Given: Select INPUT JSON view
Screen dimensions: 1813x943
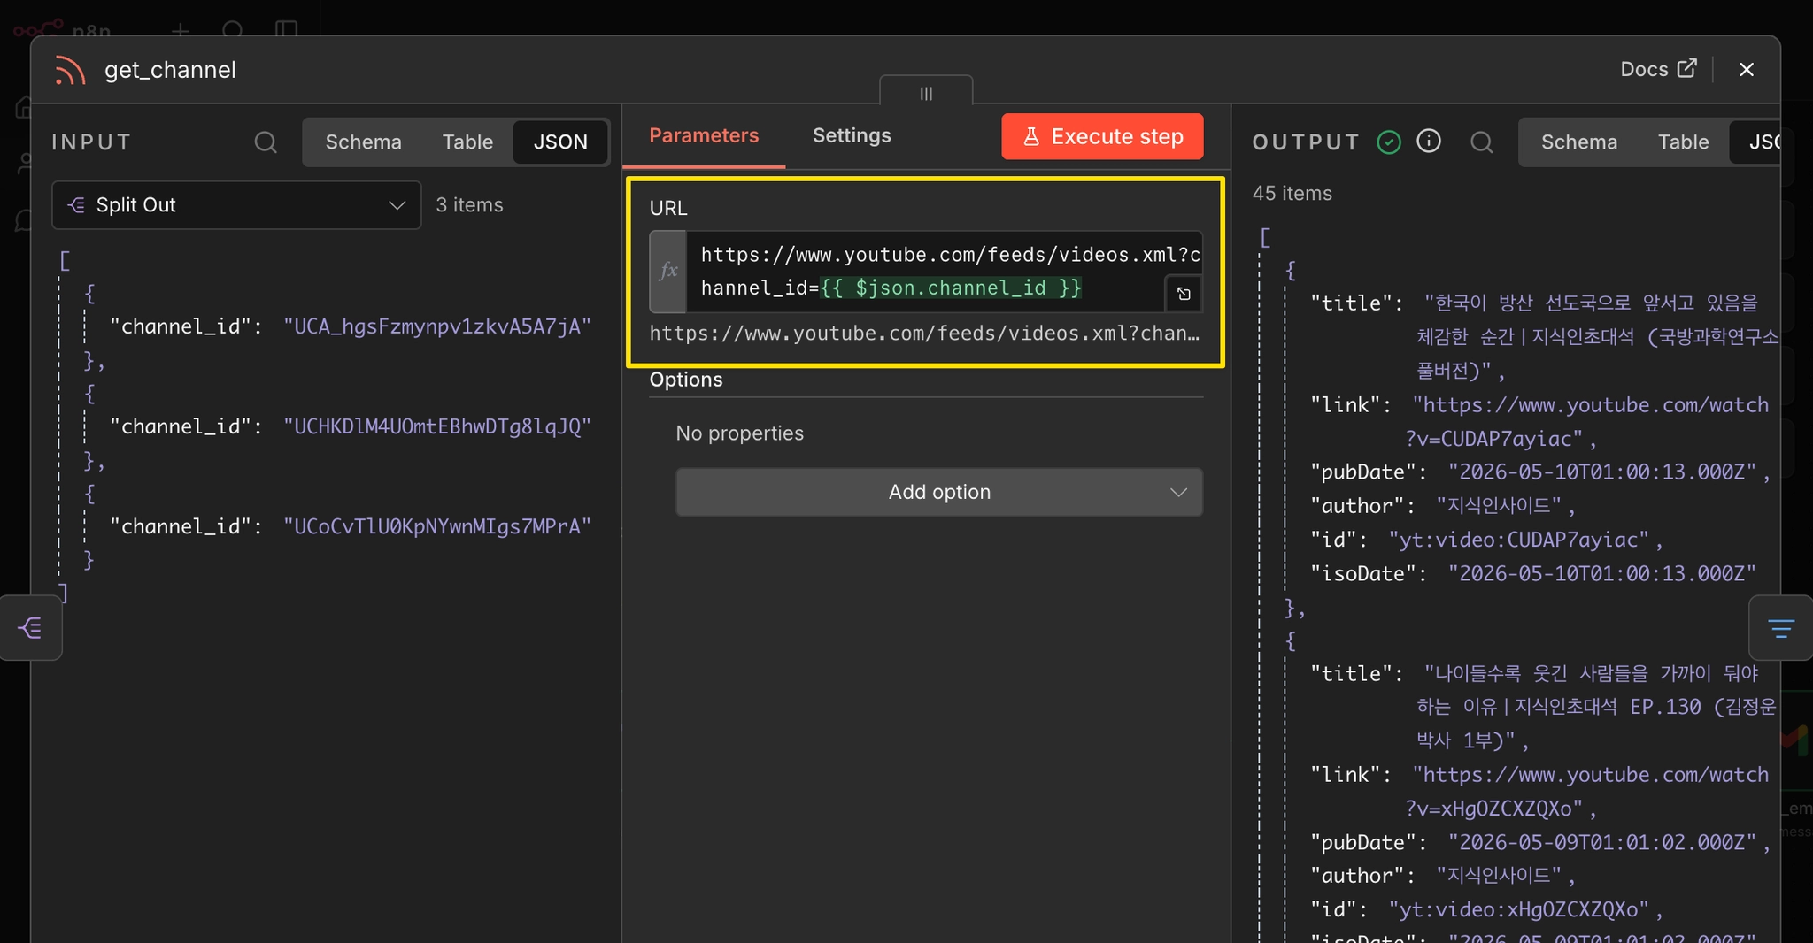Looking at the screenshot, I should (560, 142).
